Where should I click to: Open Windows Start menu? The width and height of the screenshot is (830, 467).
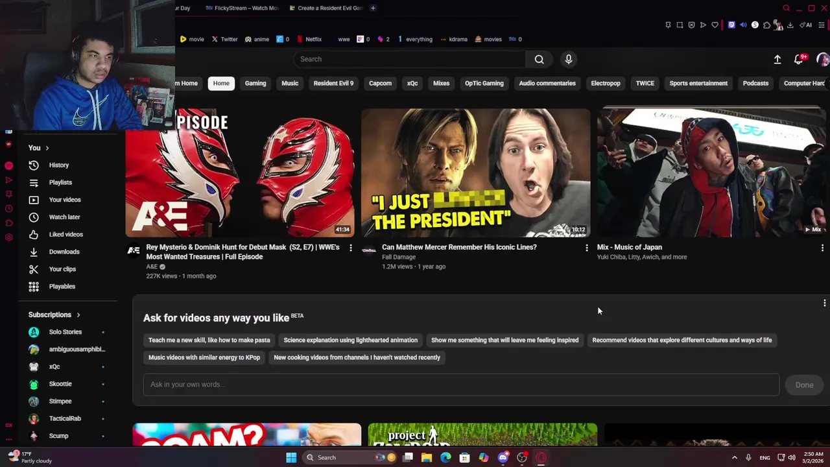click(x=291, y=457)
